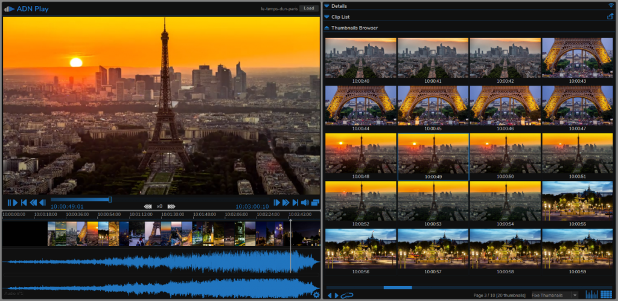Viewport: 618px width, 301px height.
Task: Click the play/pause button in player
Action: point(13,203)
